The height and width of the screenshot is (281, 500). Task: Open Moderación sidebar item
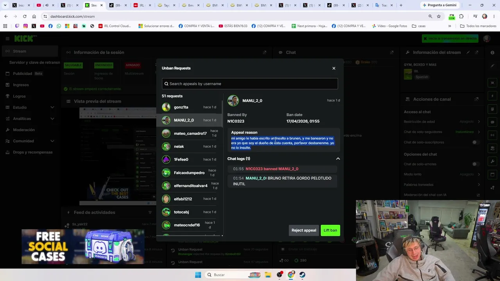point(30,130)
